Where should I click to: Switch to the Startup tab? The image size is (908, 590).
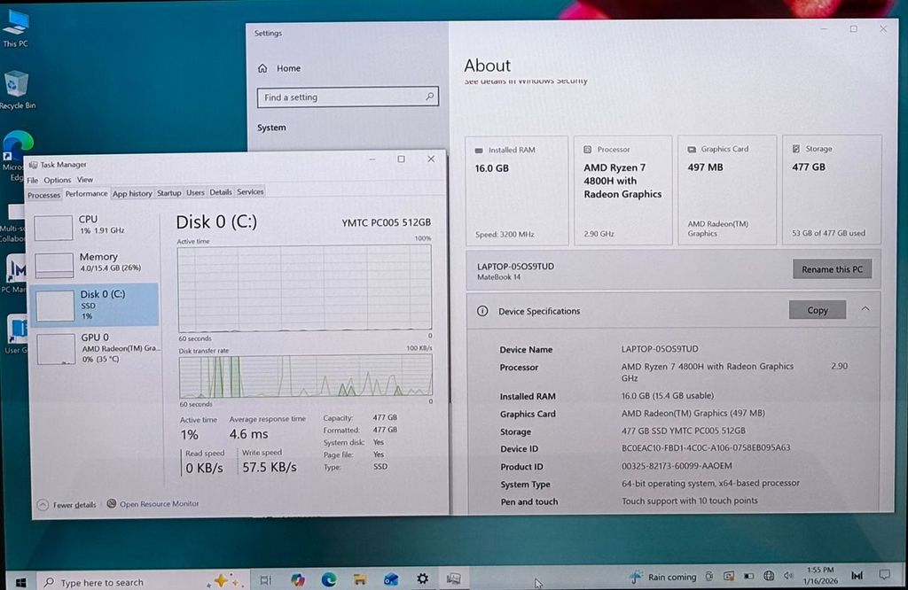click(x=168, y=193)
